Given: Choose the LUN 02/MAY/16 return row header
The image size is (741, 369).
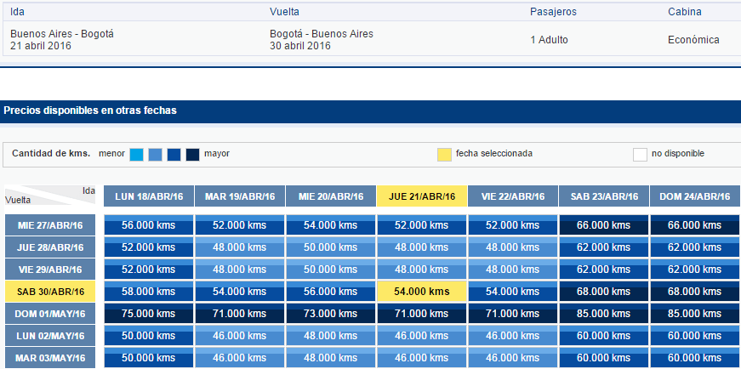Looking at the screenshot, I should (50, 336).
